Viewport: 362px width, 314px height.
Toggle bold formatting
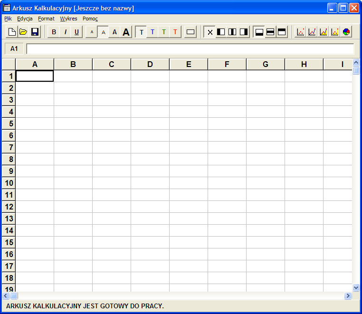[54, 32]
